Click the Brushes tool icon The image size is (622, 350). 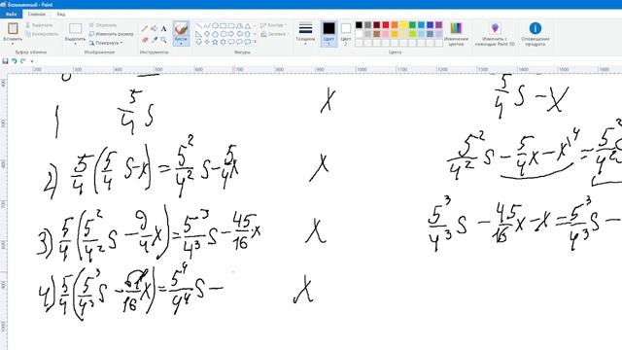pyautogui.click(x=181, y=29)
